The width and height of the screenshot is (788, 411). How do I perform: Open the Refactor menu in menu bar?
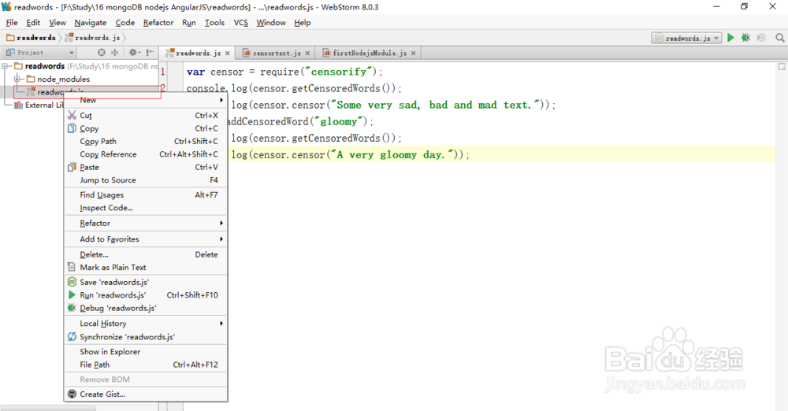(158, 23)
